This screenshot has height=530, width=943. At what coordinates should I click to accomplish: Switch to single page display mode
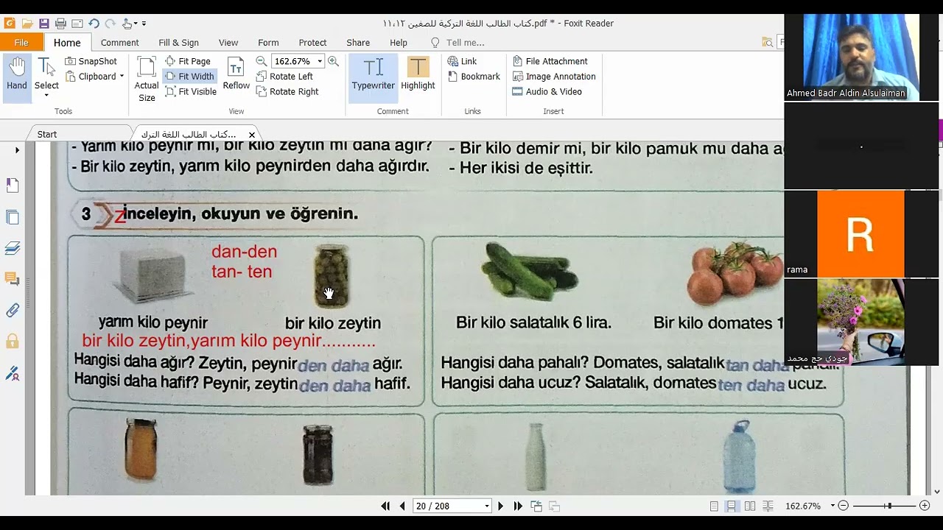pyautogui.click(x=714, y=506)
